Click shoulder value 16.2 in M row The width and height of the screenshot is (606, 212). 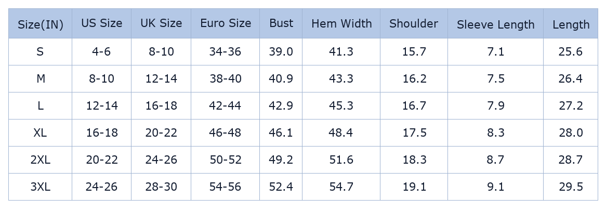[x=414, y=79]
